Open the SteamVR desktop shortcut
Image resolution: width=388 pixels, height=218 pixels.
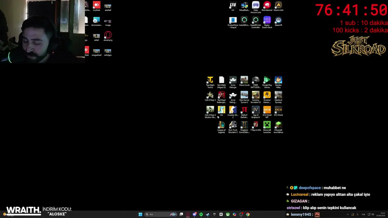[x=278, y=21]
